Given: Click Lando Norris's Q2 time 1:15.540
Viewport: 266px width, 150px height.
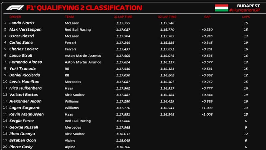Looking at the screenshot, I should (x=167, y=23).
